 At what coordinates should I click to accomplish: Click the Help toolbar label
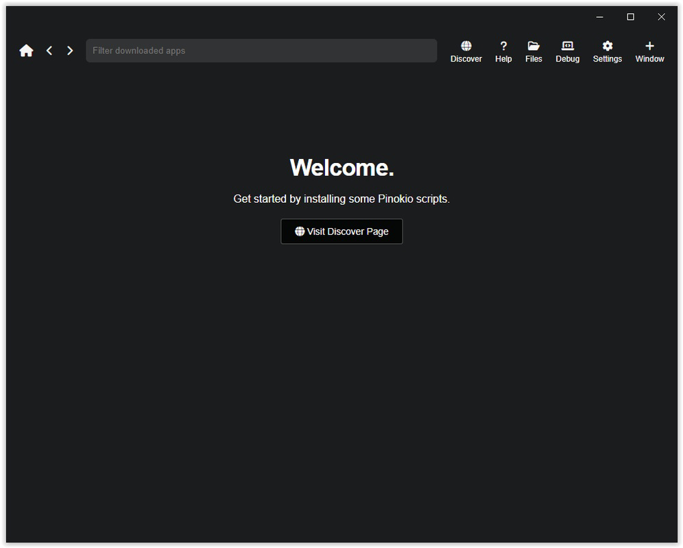coord(503,59)
